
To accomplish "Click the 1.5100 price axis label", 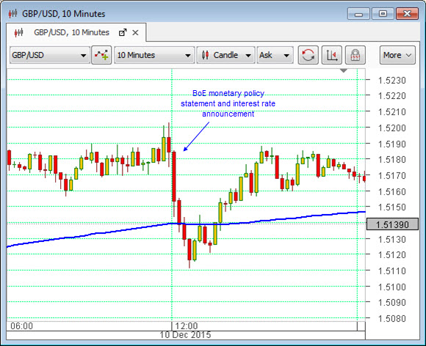I will (391, 287).
